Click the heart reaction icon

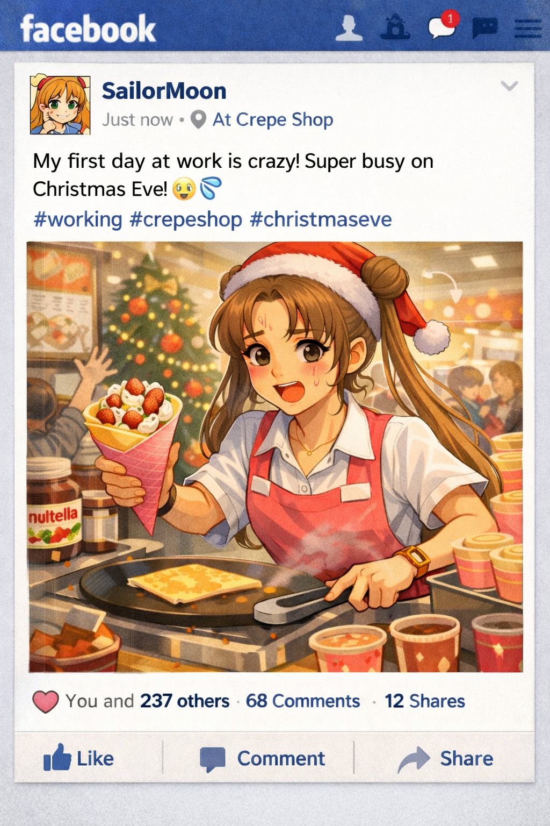(46, 702)
